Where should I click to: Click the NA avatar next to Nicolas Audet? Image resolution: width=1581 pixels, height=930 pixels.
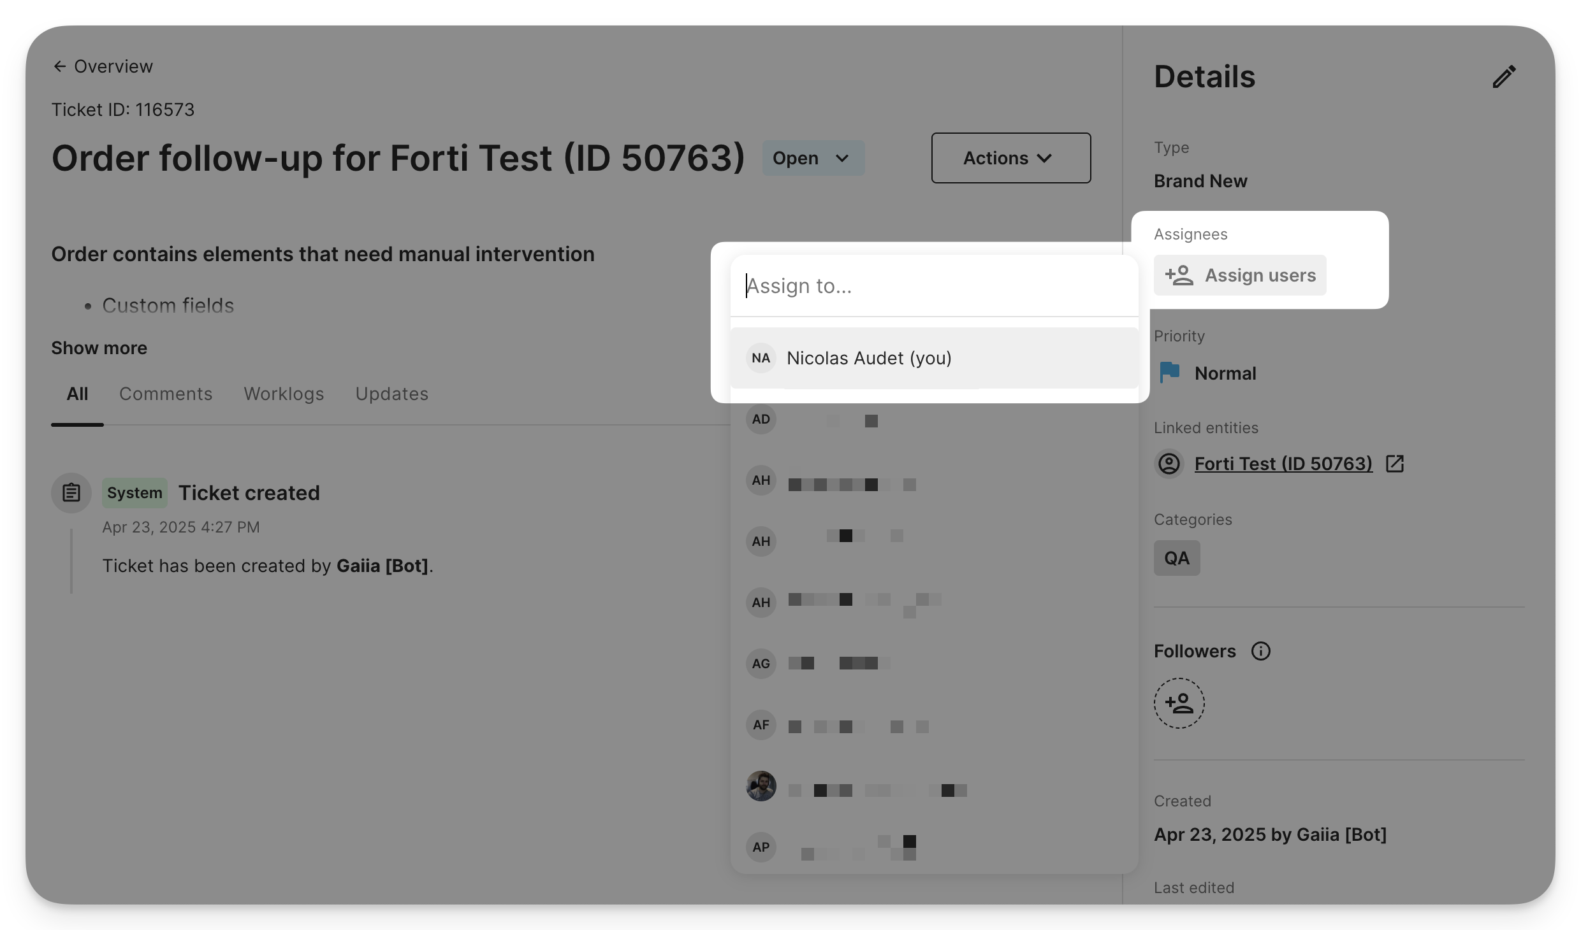(x=761, y=358)
